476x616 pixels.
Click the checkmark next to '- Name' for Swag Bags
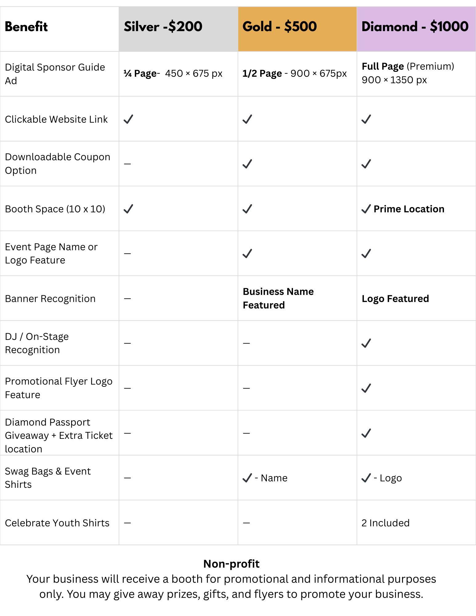point(247,478)
